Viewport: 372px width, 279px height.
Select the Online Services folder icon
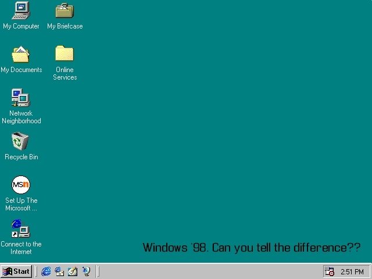click(x=65, y=53)
